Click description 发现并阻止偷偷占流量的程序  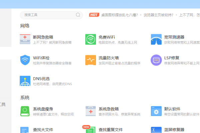tap(120, 63)
